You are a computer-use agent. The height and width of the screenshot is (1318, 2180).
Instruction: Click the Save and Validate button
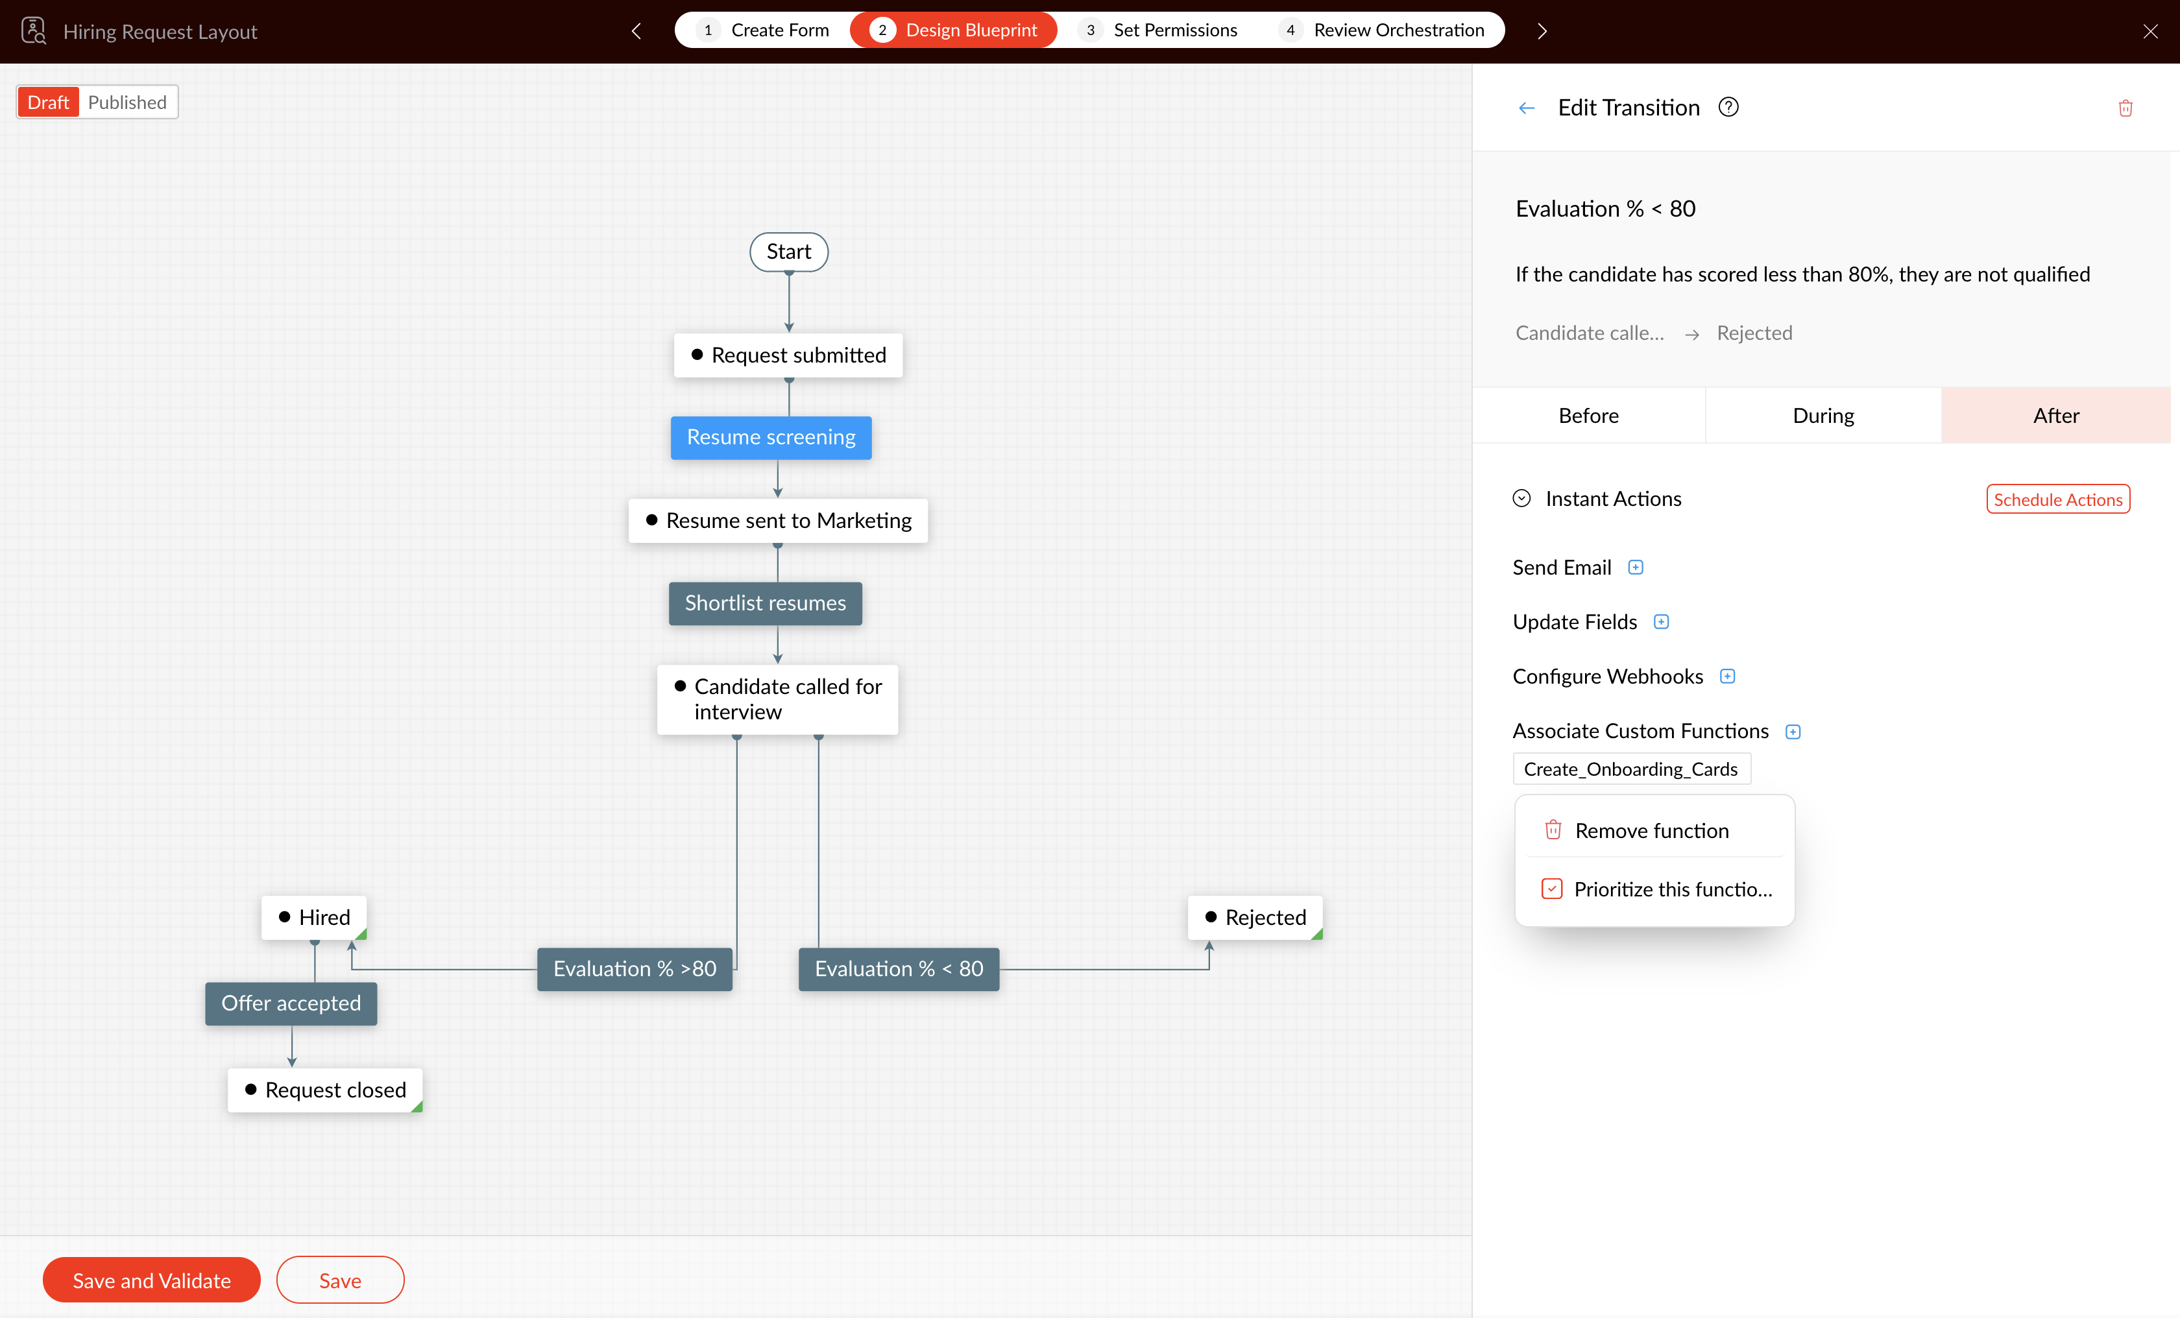151,1280
